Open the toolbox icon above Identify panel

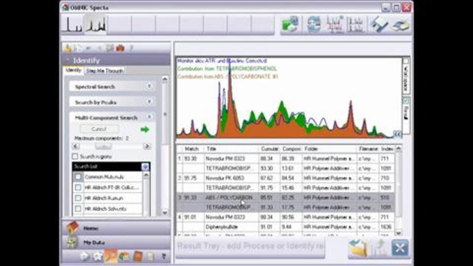[x=120, y=48]
